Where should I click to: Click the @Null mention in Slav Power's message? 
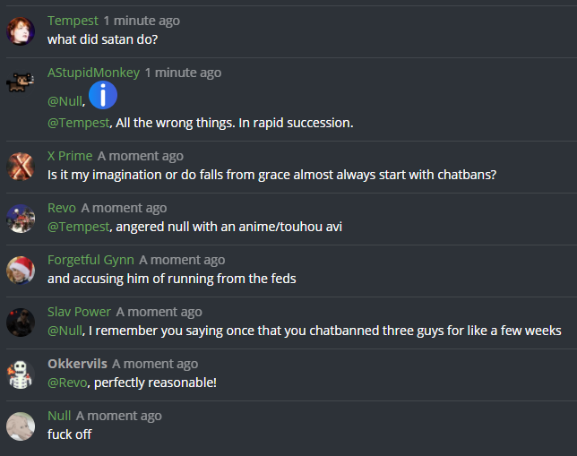click(65, 331)
